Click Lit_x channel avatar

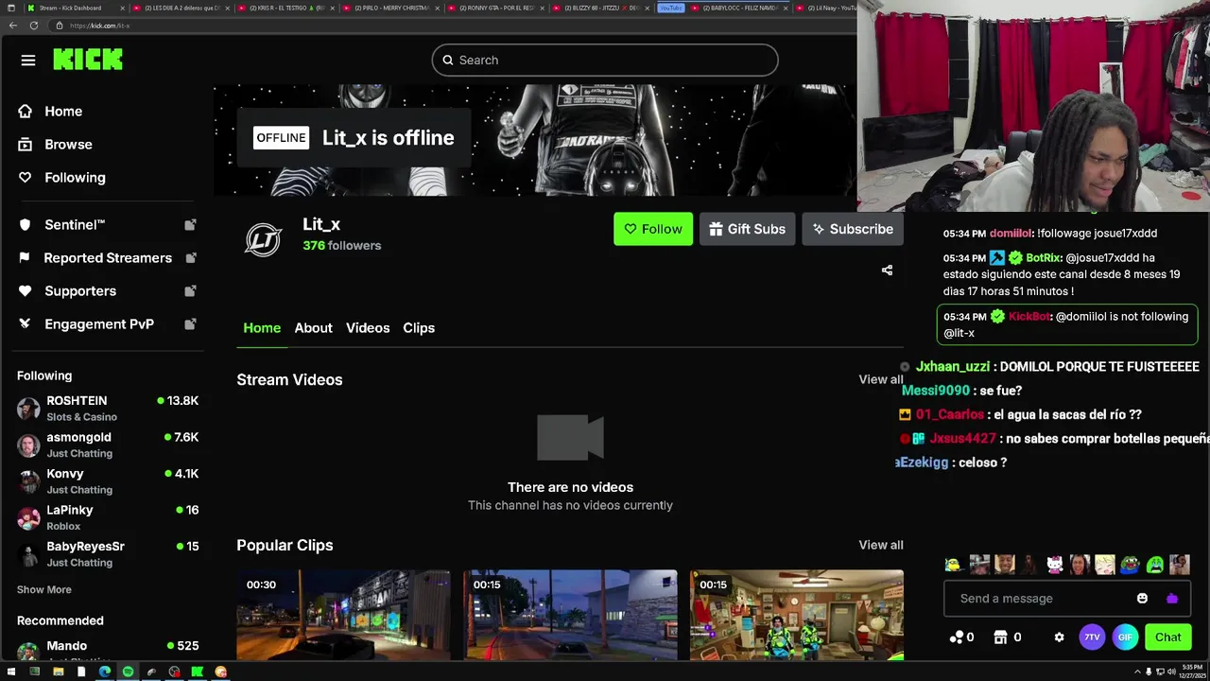tap(263, 239)
